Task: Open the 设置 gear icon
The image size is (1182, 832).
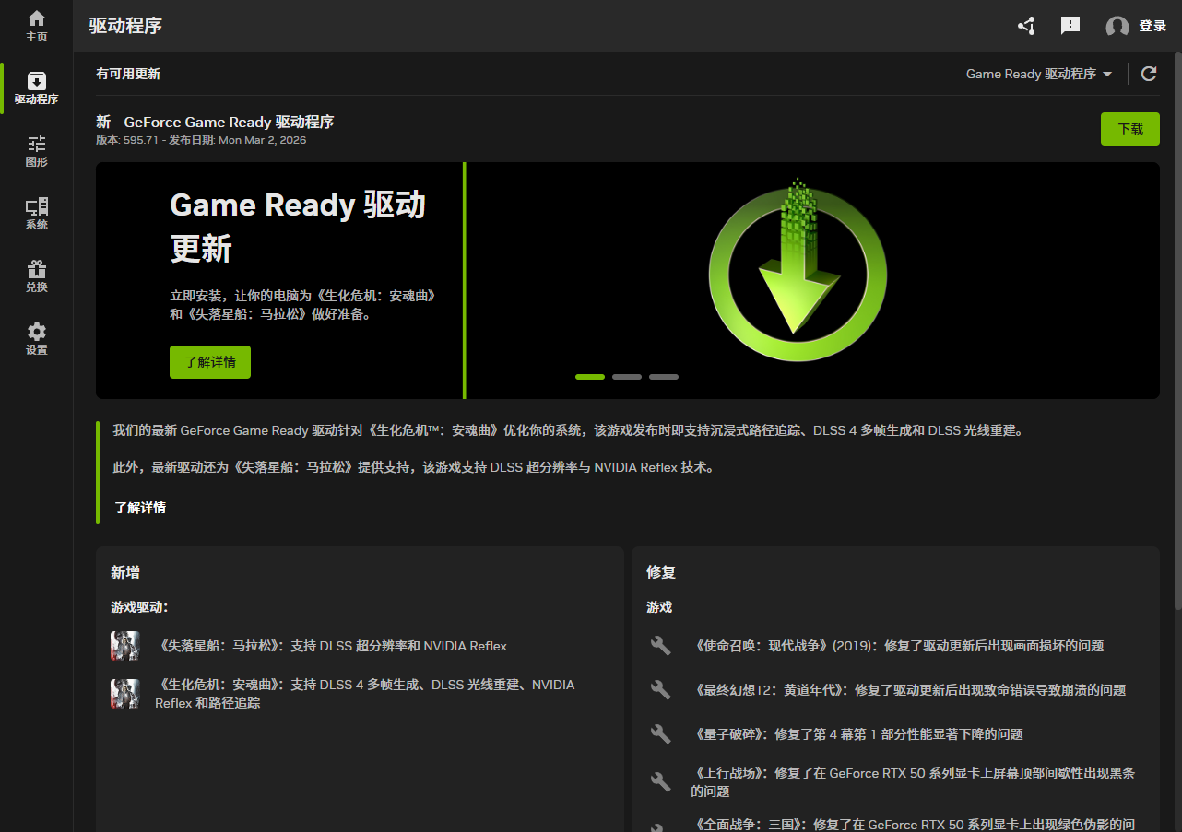Action: (36, 339)
